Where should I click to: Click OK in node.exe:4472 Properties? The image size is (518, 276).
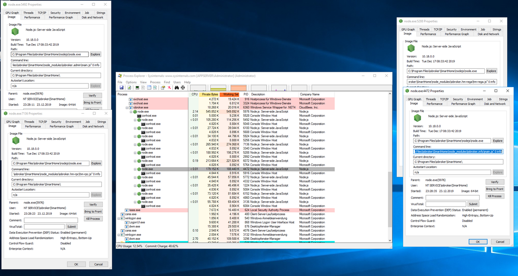click(x=478, y=242)
